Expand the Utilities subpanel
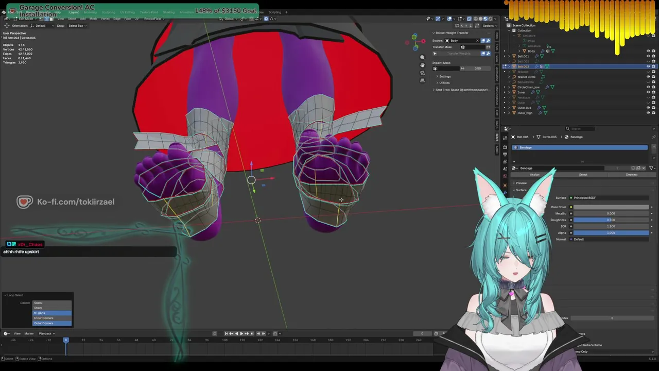The width and height of the screenshot is (659, 371). (x=443, y=83)
